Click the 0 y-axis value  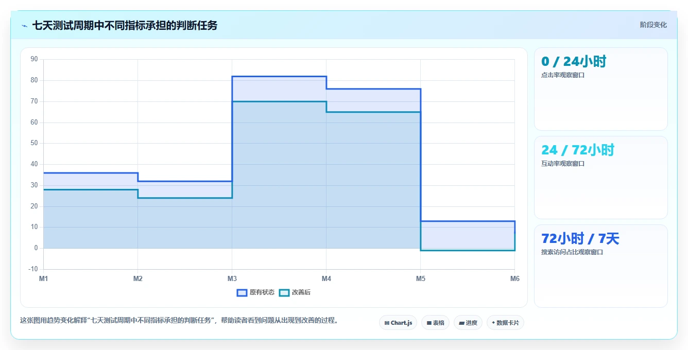pyautogui.click(x=36, y=248)
